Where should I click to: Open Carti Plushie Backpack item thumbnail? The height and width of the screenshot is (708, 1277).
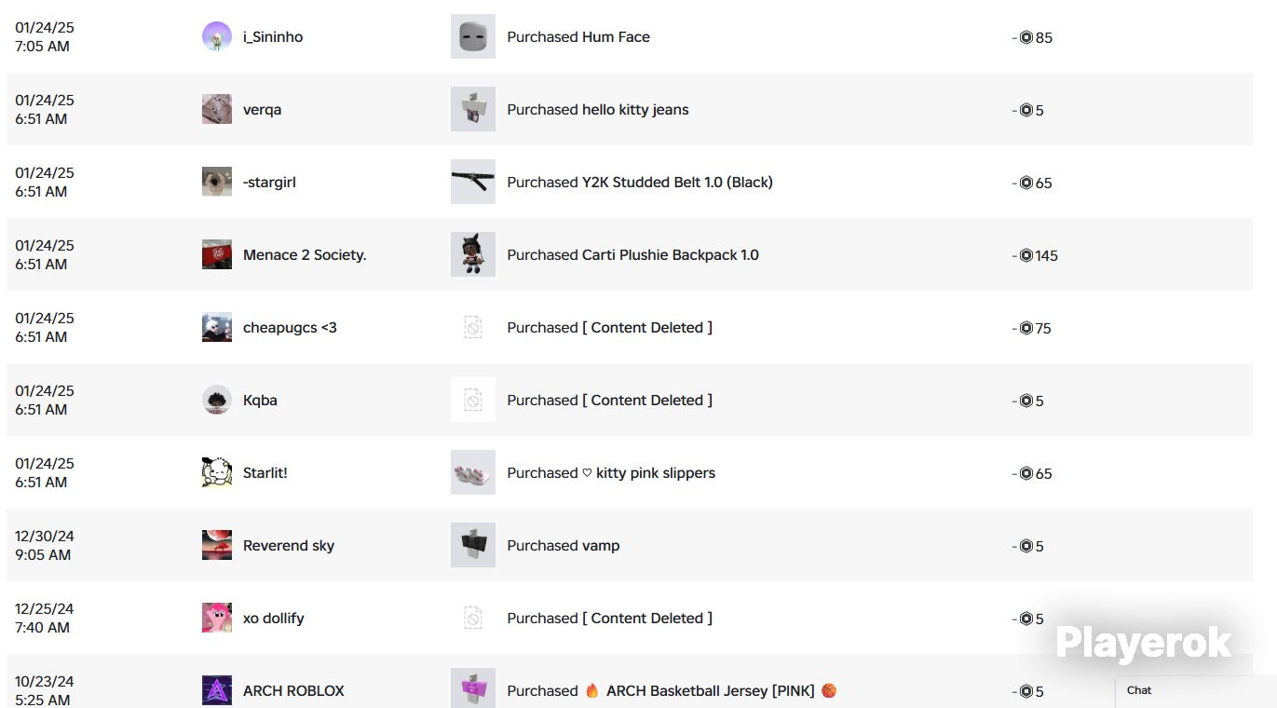pos(473,254)
